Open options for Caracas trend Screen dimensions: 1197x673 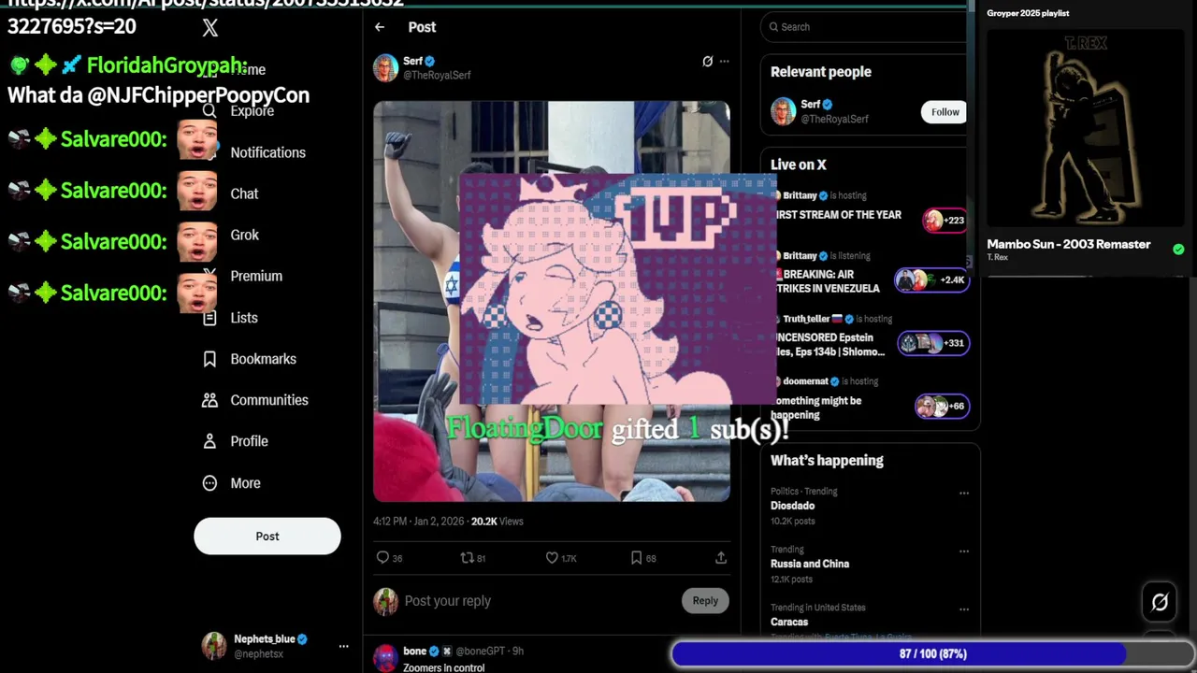[964, 609]
